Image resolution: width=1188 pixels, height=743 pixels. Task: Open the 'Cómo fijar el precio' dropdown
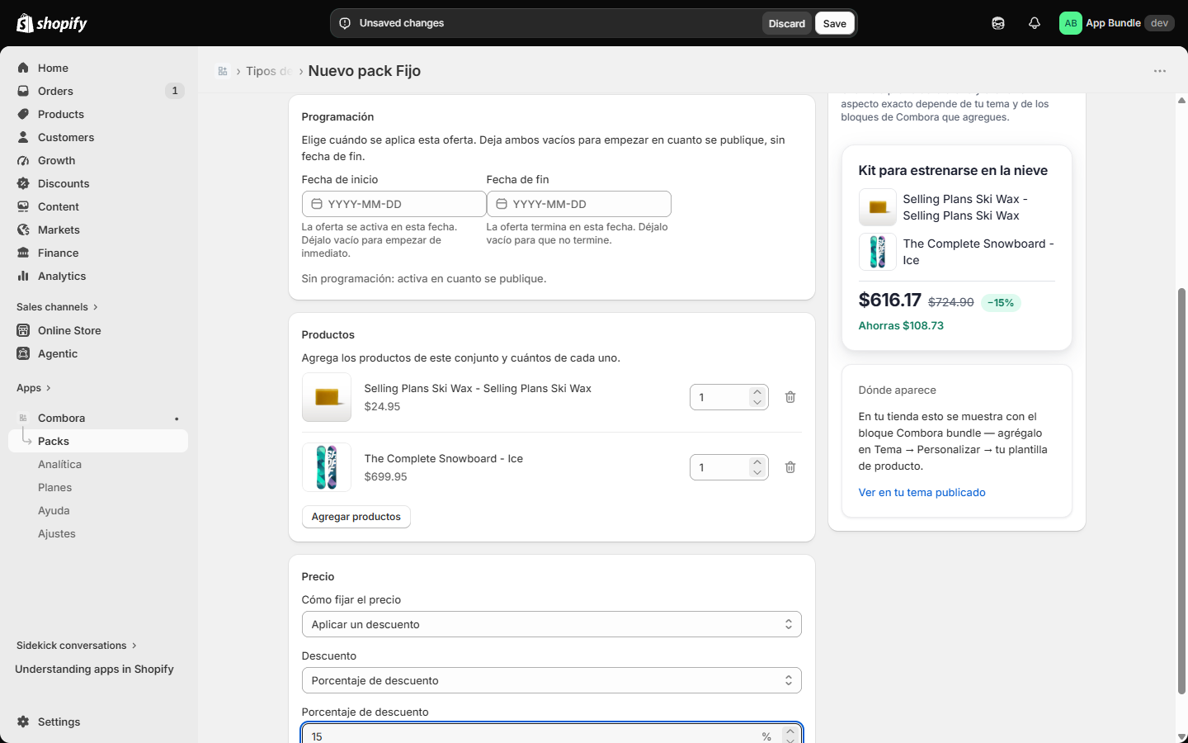552,624
